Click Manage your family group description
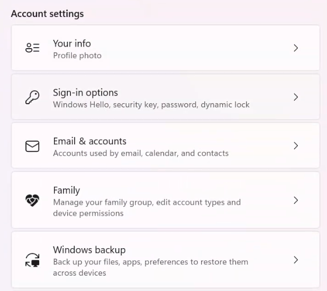 click(x=147, y=207)
